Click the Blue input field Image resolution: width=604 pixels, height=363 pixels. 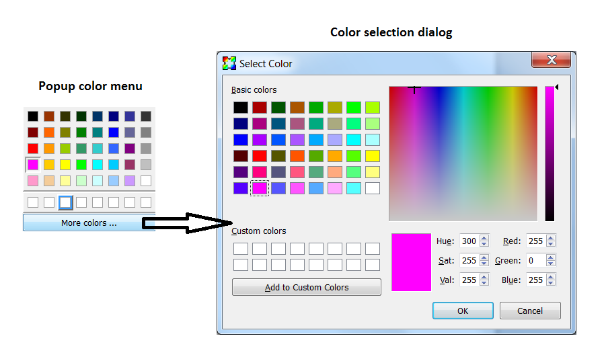click(536, 280)
